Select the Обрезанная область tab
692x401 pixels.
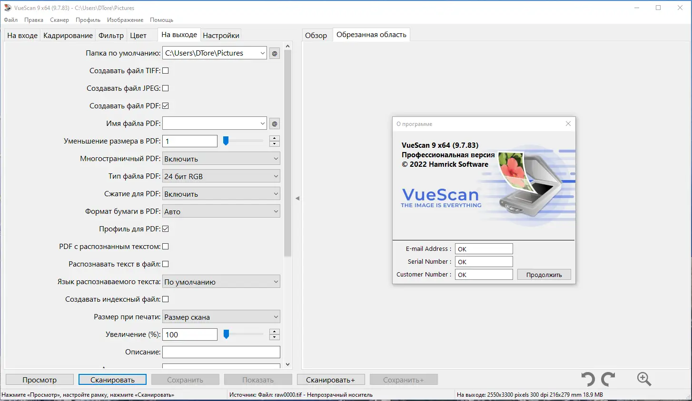371,35
